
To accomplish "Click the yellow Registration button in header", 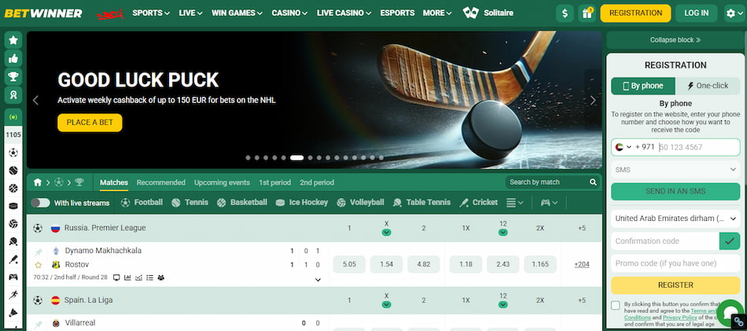I will [x=635, y=13].
